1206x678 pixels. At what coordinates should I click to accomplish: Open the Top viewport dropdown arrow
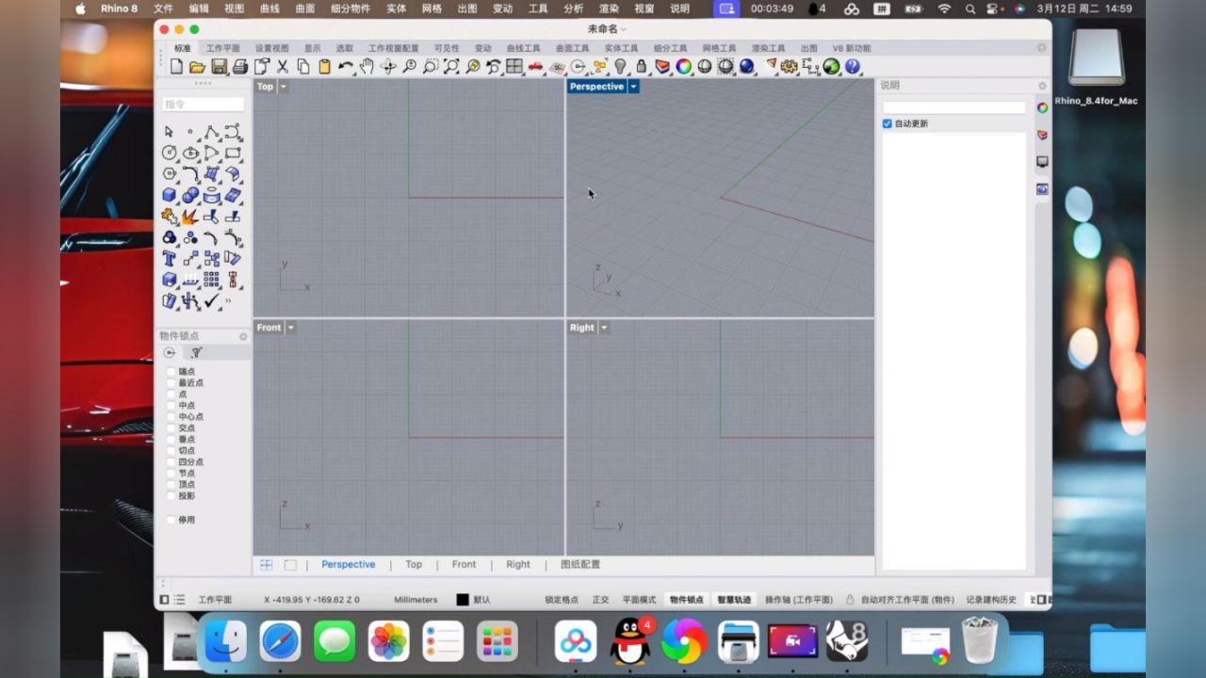pyautogui.click(x=284, y=87)
